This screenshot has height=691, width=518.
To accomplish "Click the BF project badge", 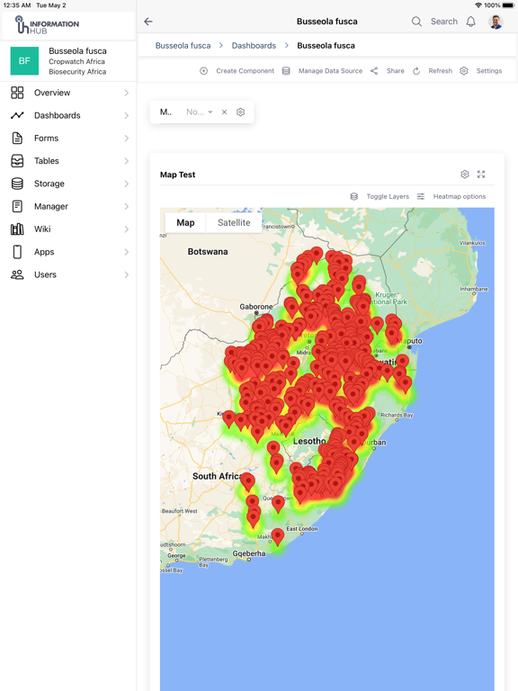I will [x=24, y=61].
